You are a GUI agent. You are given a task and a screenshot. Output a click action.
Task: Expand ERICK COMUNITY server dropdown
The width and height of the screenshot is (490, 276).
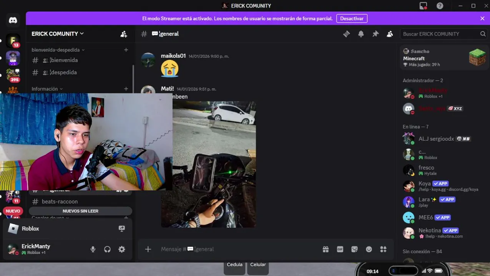[57, 34]
